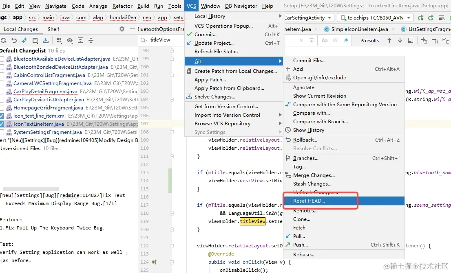The image size is (451, 273).
Task: Click the Unversioned Files node
Action: pyautogui.click(x=20, y=149)
